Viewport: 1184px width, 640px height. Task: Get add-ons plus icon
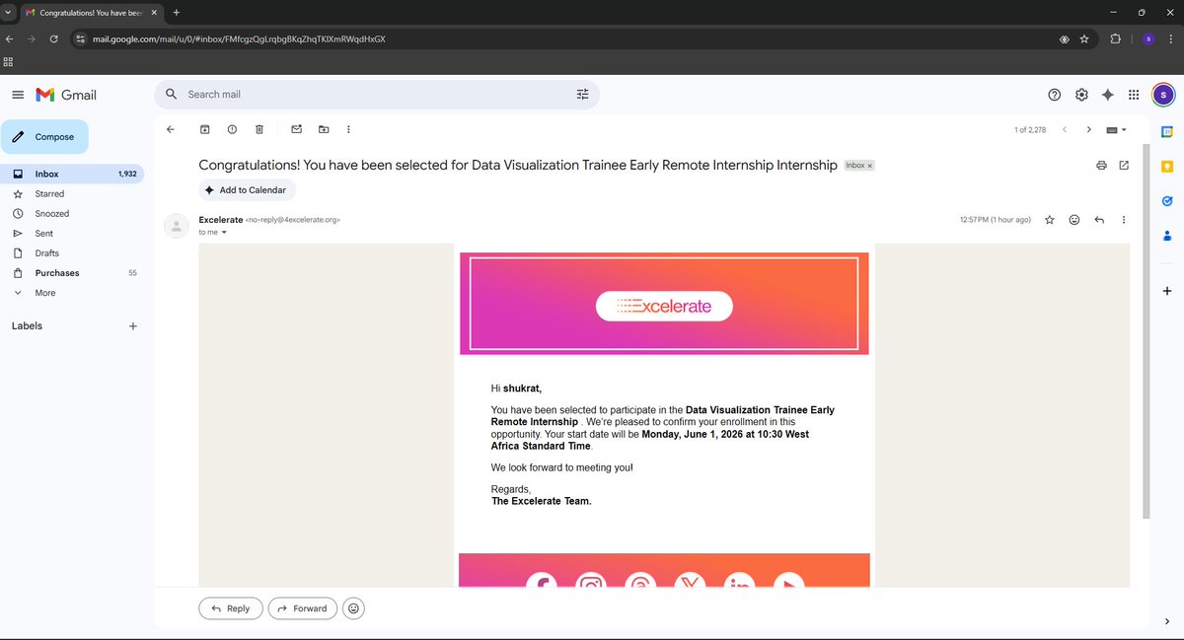tap(1167, 291)
